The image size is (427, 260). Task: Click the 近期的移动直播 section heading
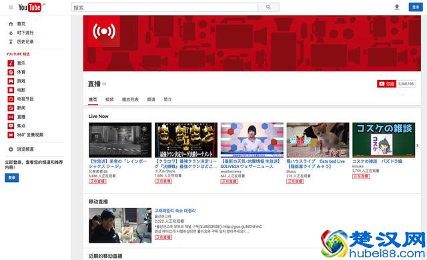tap(105, 256)
